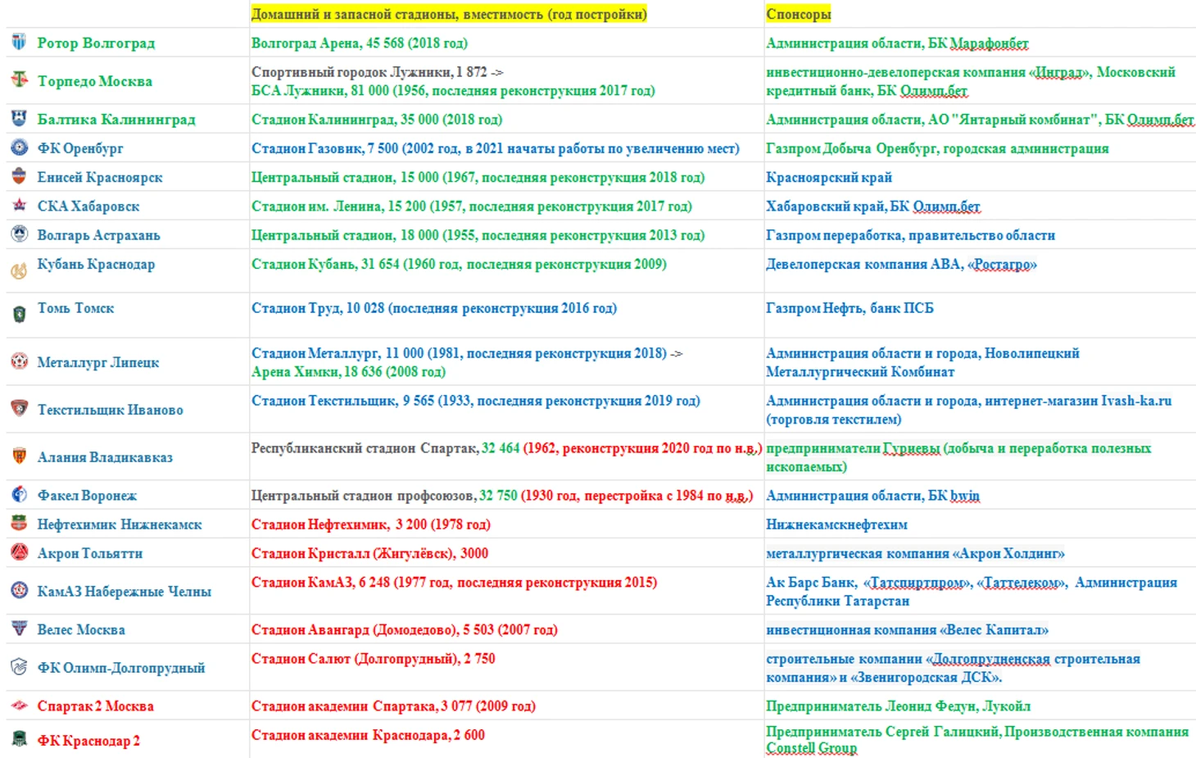
Task: Click the 'Волгоград Арена, 45 568' stadium cell
Action: tap(360, 43)
